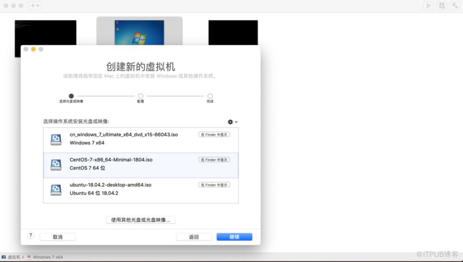Click CentOS 7 64 位 label
The height and width of the screenshot is (262, 463).
pos(87,168)
